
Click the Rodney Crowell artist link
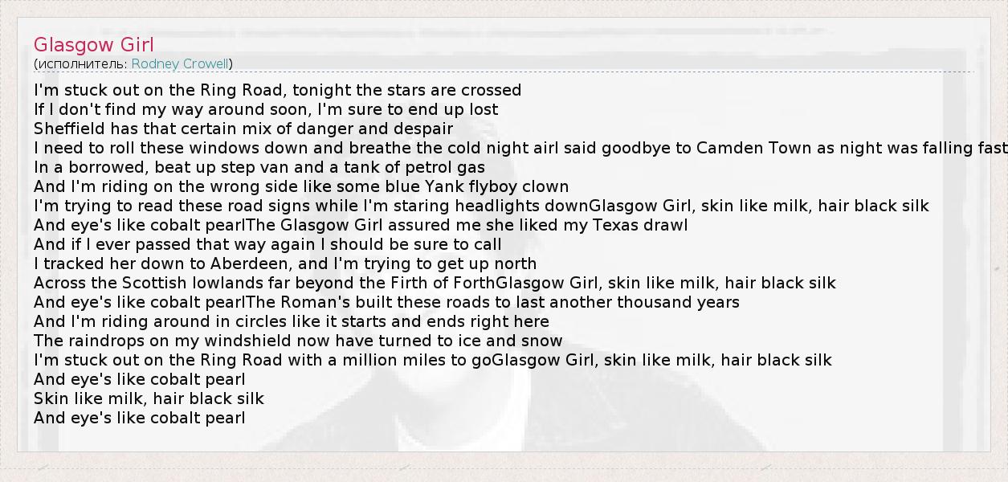click(181, 64)
